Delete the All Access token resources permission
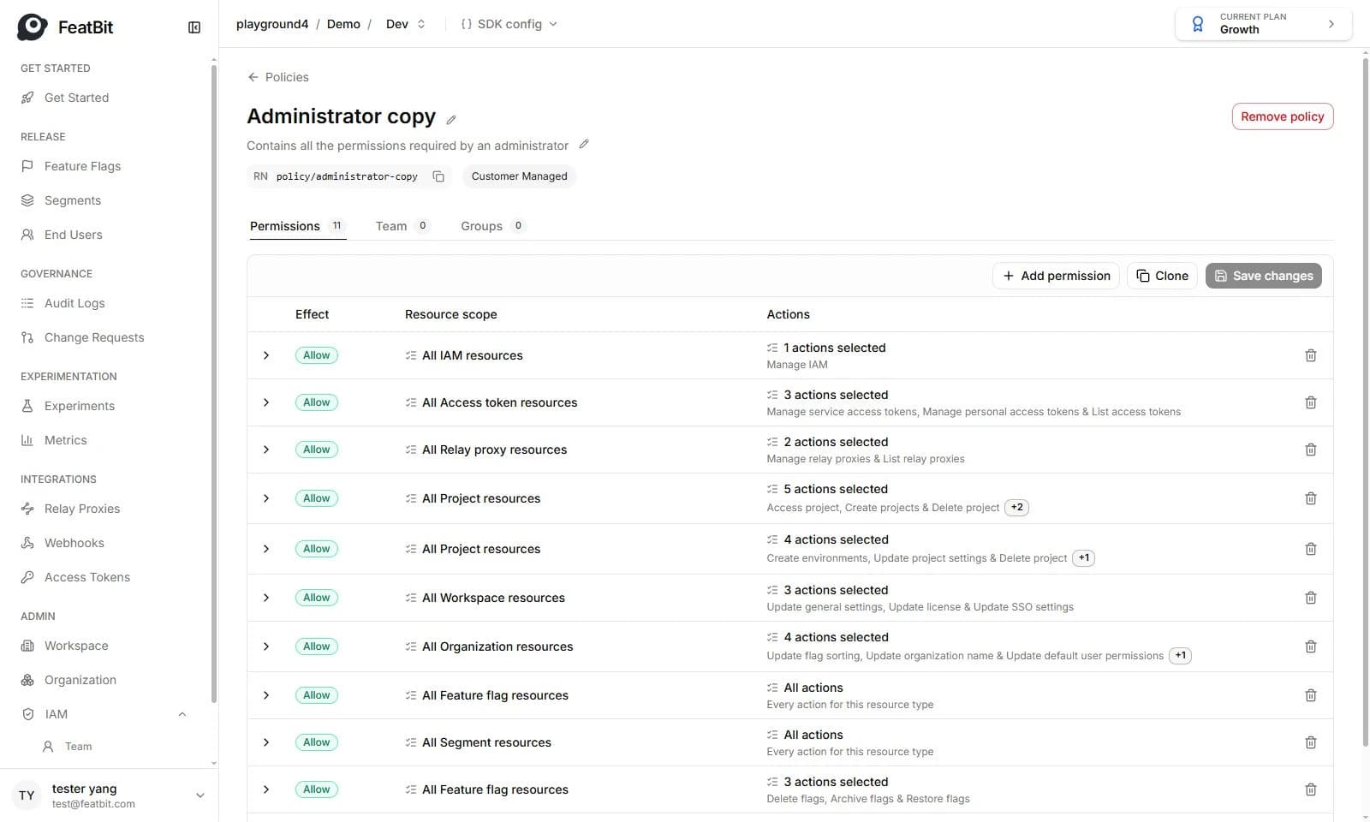 click(1310, 402)
